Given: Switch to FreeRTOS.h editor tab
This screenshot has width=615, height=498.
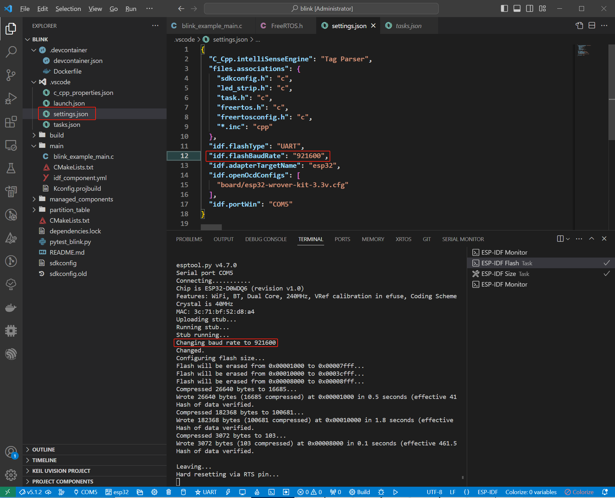Looking at the screenshot, I should click(286, 26).
